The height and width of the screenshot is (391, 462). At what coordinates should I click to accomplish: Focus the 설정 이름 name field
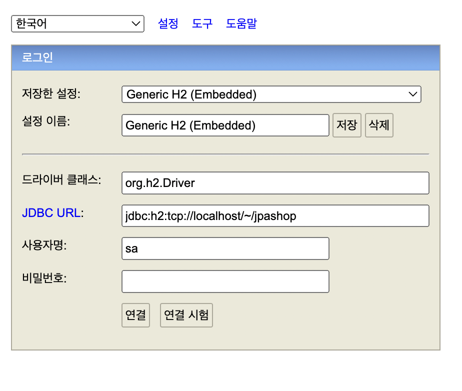pyautogui.click(x=225, y=125)
